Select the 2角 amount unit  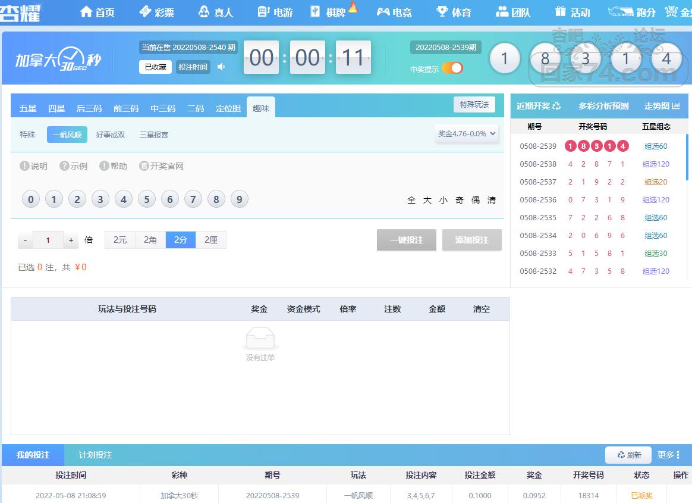pos(150,240)
